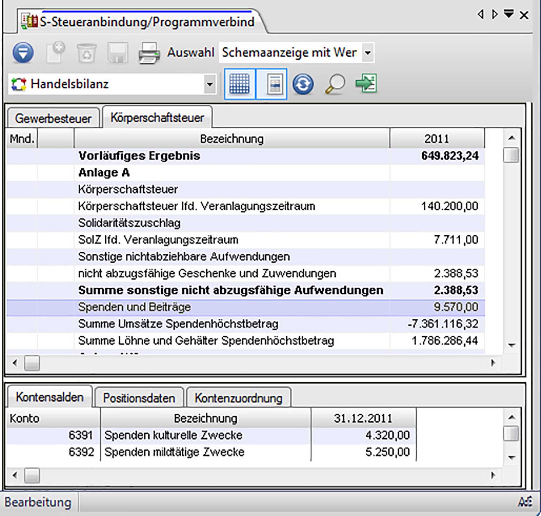This screenshot has height=516, width=541.
Task: Click the Bearbeitung status bar label
Action: point(38,502)
